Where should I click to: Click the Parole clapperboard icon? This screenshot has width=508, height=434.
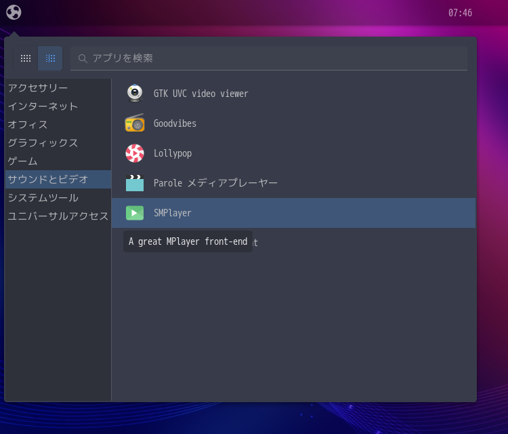click(x=135, y=183)
